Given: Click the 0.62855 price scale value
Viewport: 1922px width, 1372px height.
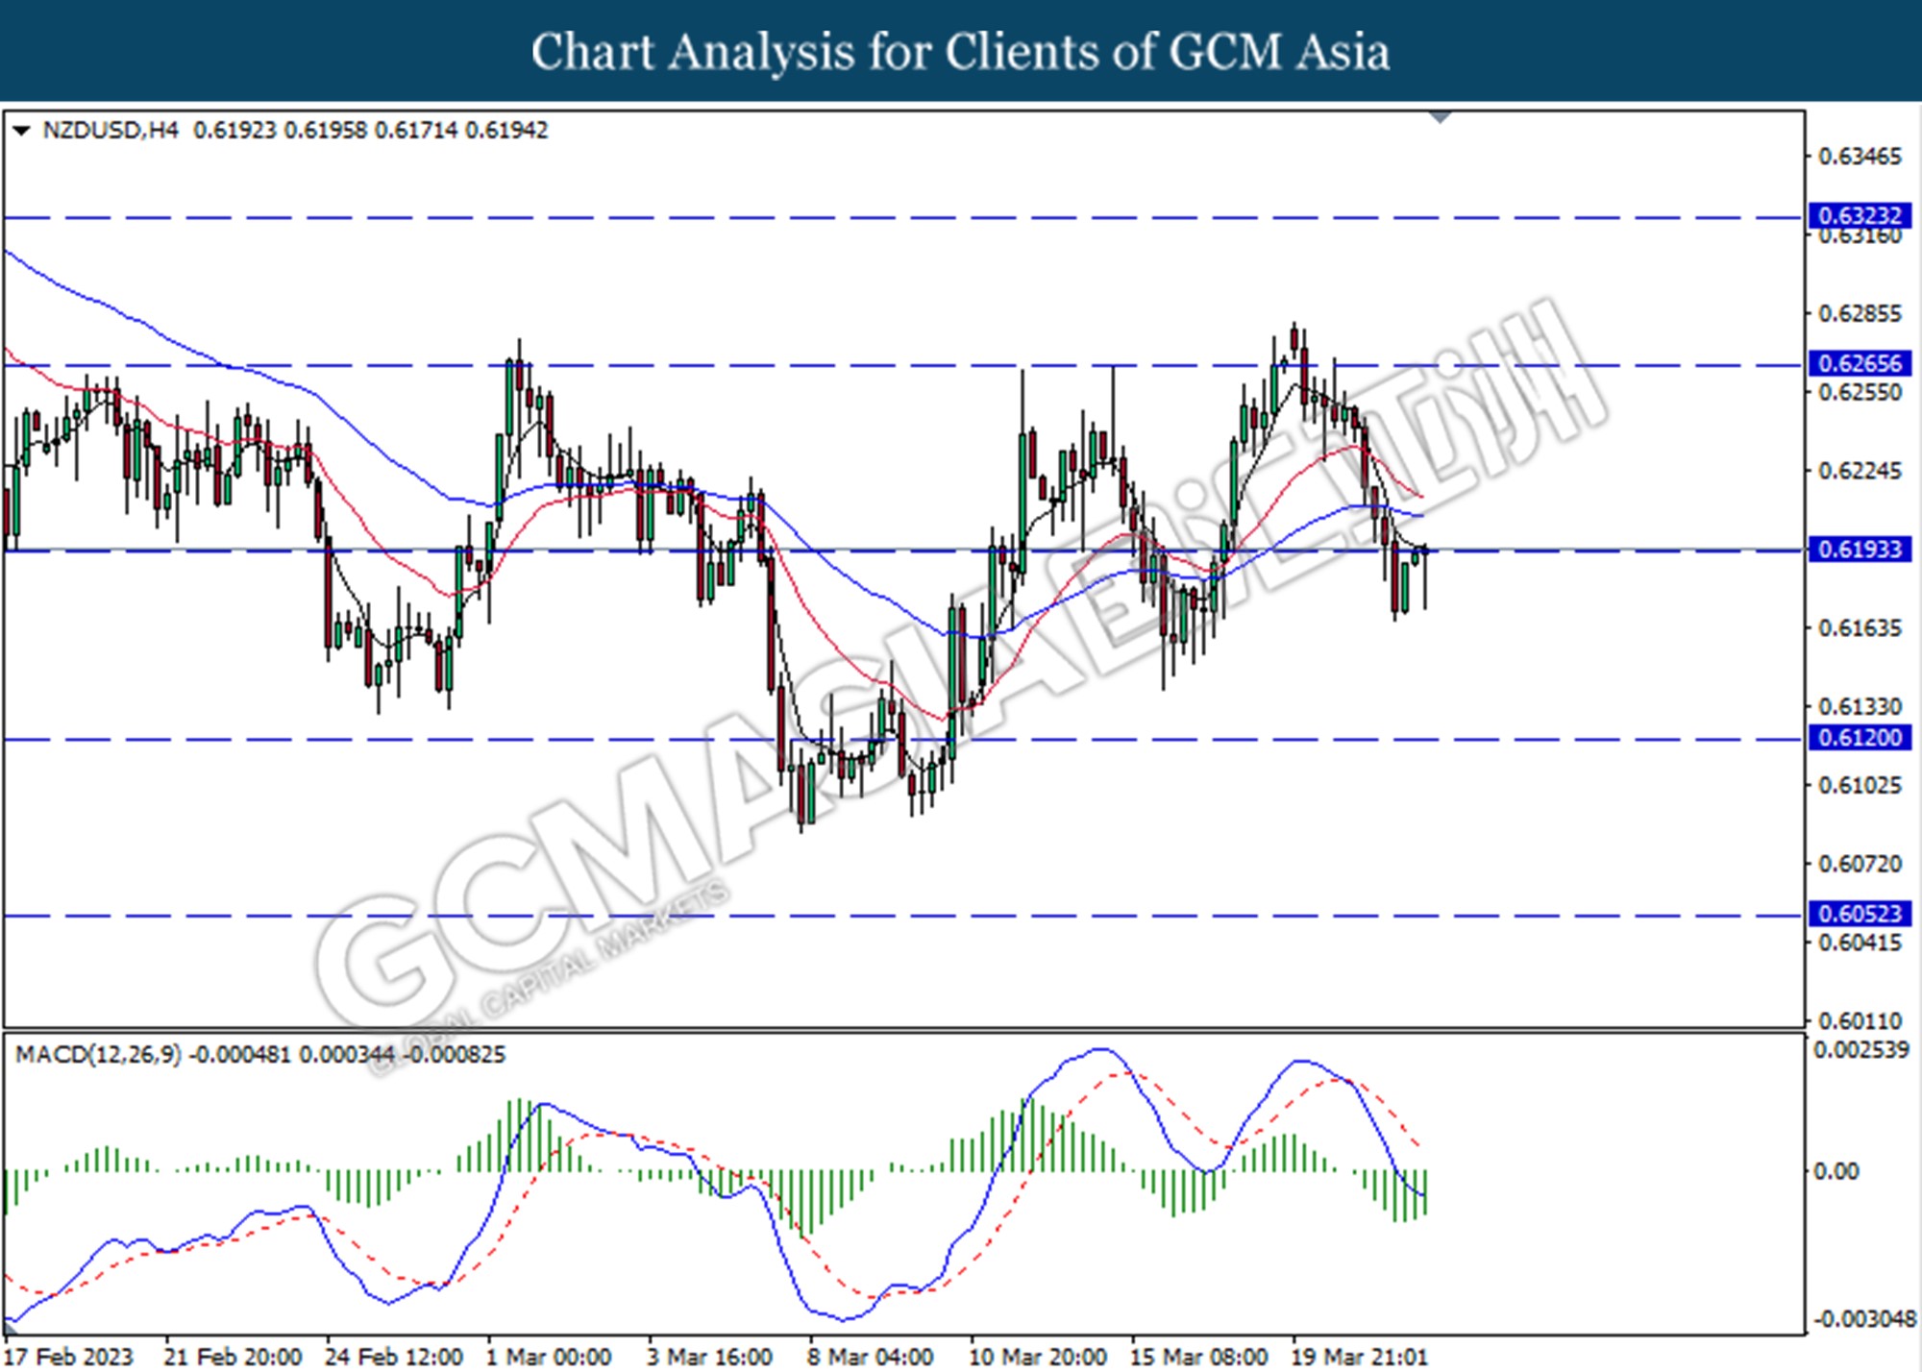Looking at the screenshot, I should point(1860,314).
